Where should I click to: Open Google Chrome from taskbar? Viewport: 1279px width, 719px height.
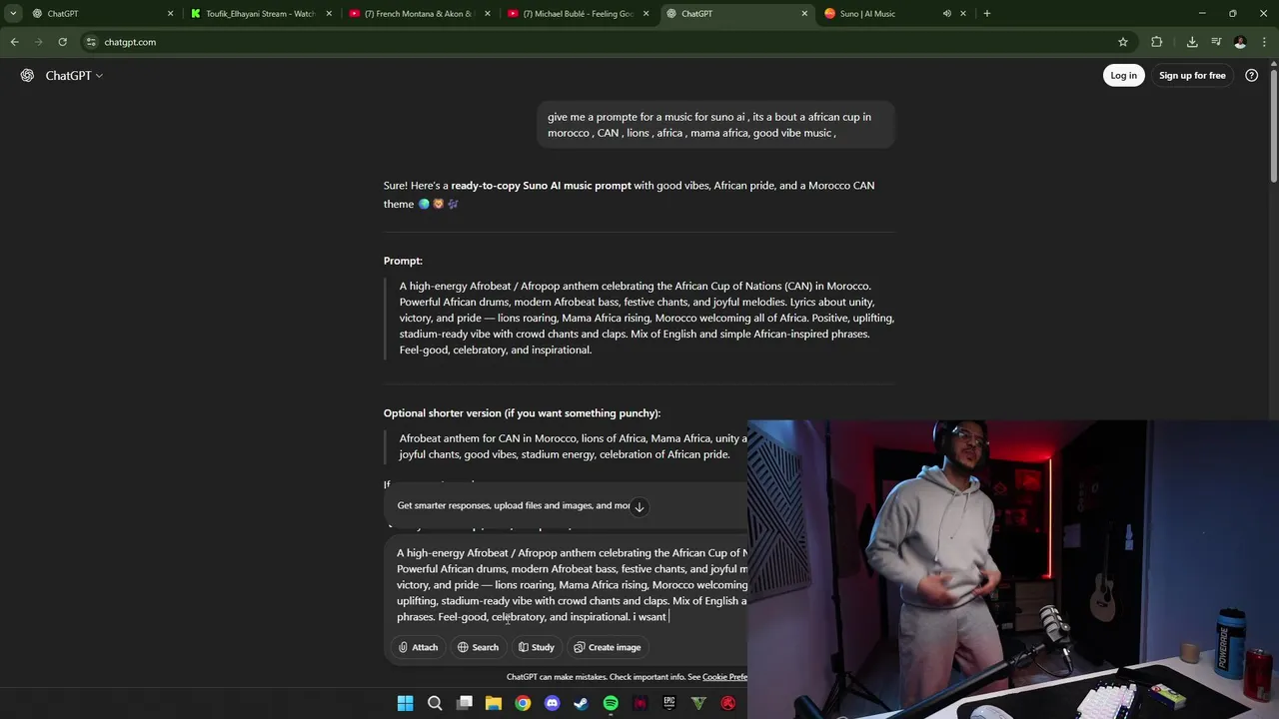(523, 703)
